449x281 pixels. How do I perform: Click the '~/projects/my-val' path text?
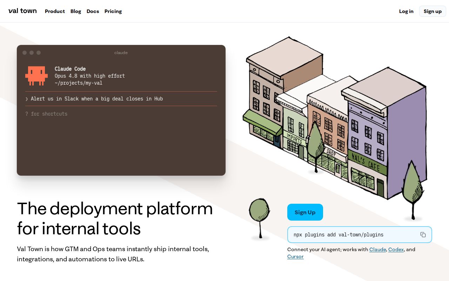[79, 83]
